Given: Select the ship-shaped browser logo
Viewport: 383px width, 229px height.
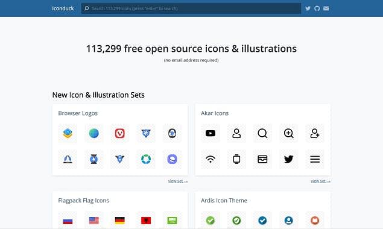Looking at the screenshot, I should (68, 159).
